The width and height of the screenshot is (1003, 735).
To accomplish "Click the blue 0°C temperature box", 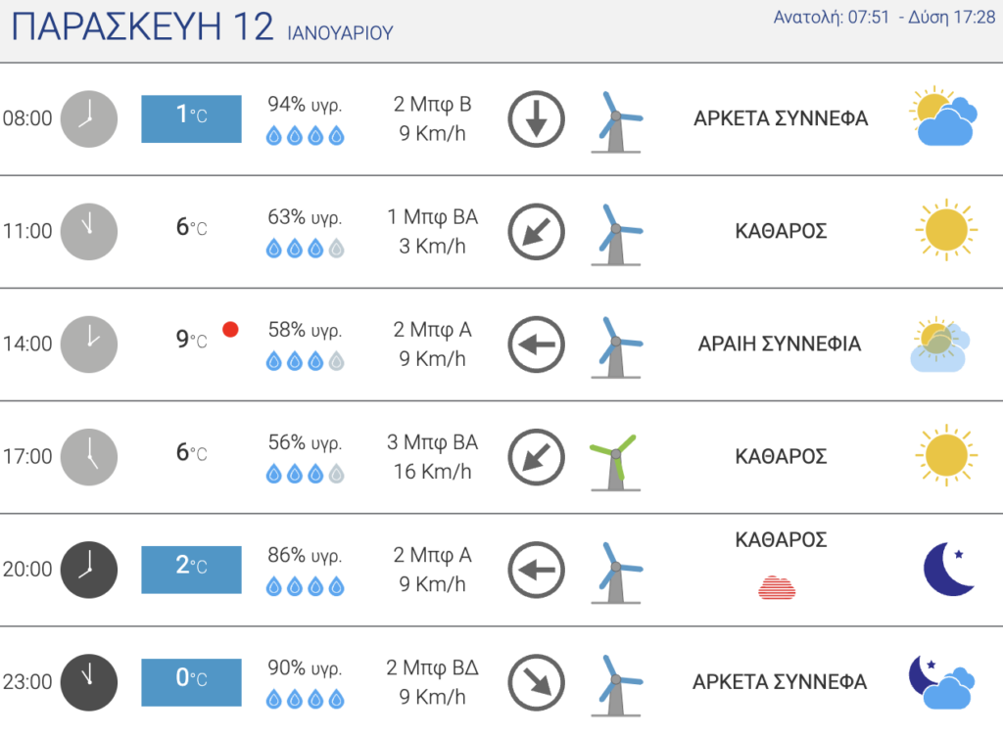I will pos(191,682).
